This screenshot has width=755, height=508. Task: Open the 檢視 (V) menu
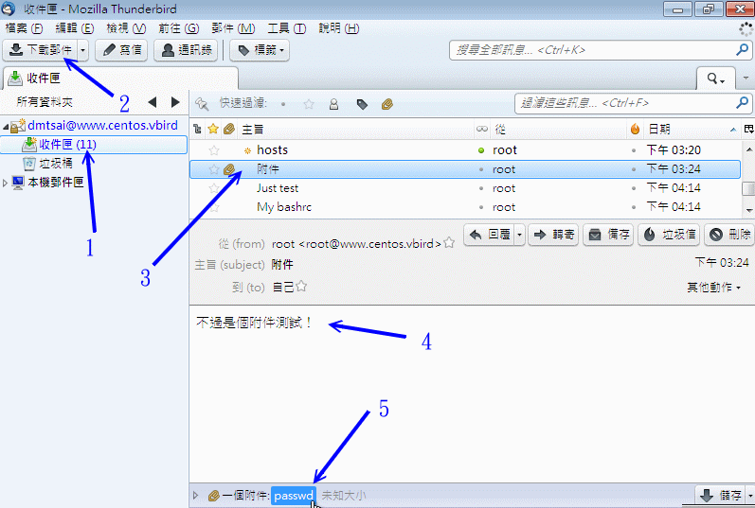coord(126,28)
